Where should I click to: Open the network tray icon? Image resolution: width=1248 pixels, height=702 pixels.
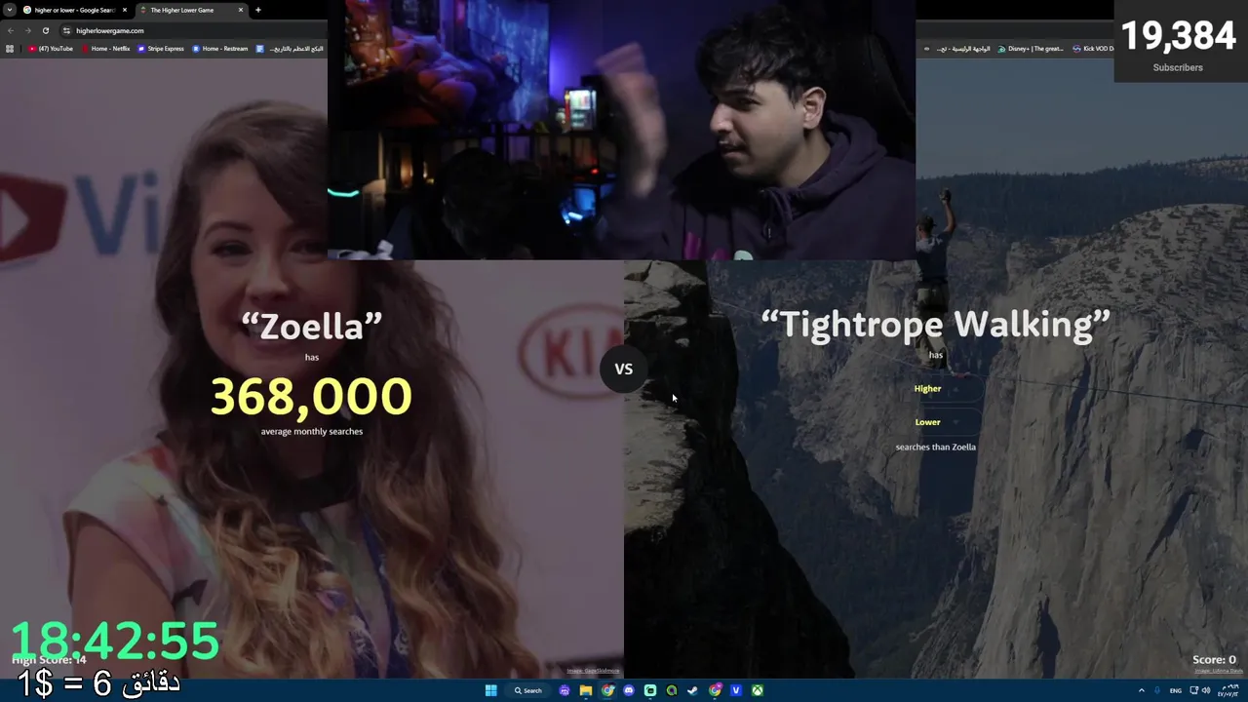(1193, 690)
